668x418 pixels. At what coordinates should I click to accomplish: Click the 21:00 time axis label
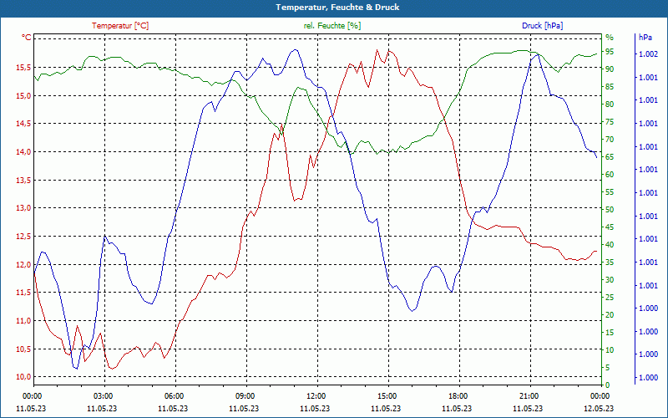[x=529, y=395]
